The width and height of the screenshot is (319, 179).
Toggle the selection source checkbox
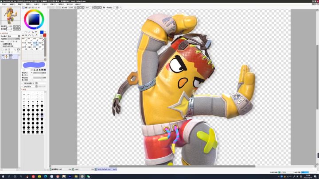(x=2, y=46)
